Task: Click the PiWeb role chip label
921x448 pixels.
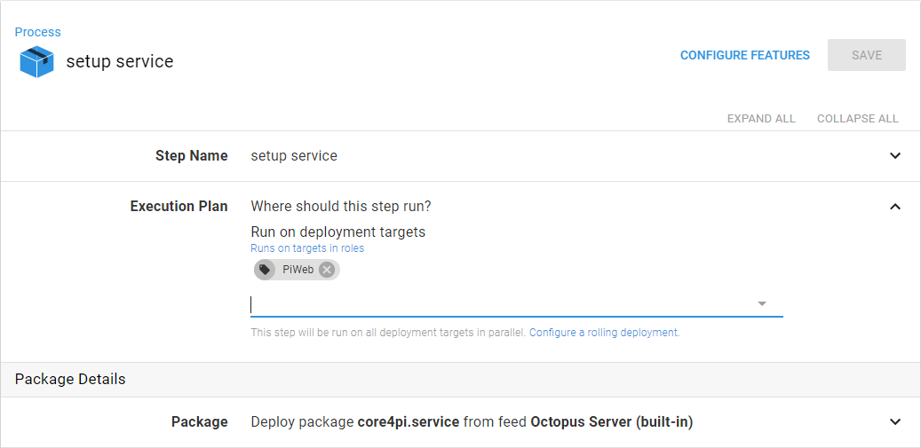Action: click(298, 270)
